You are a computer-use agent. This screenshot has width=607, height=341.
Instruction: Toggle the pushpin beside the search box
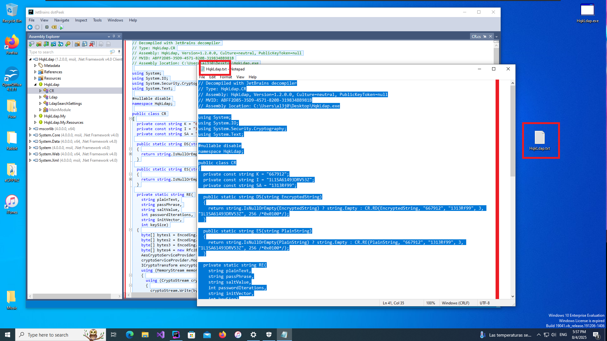pyautogui.click(x=119, y=52)
